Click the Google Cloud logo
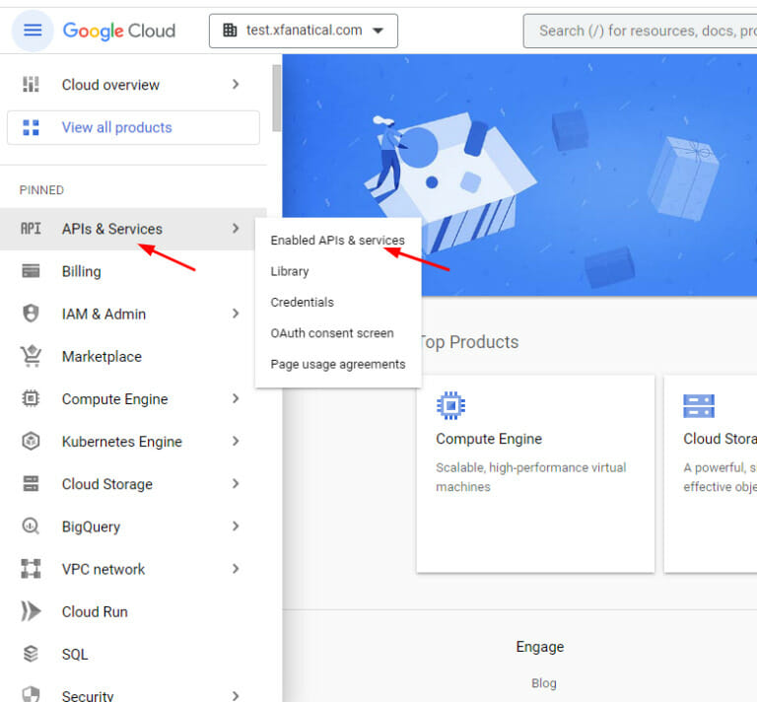This screenshot has width=757, height=702. [x=119, y=31]
